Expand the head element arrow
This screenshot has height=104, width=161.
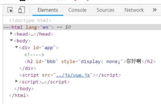[x=11, y=33]
